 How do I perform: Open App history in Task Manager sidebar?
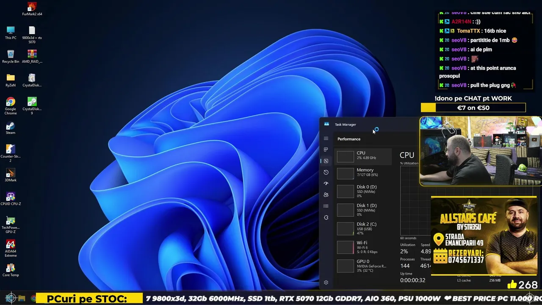tap(326, 172)
